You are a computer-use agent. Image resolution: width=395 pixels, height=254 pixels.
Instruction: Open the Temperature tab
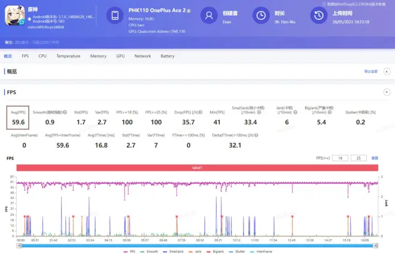click(x=68, y=56)
